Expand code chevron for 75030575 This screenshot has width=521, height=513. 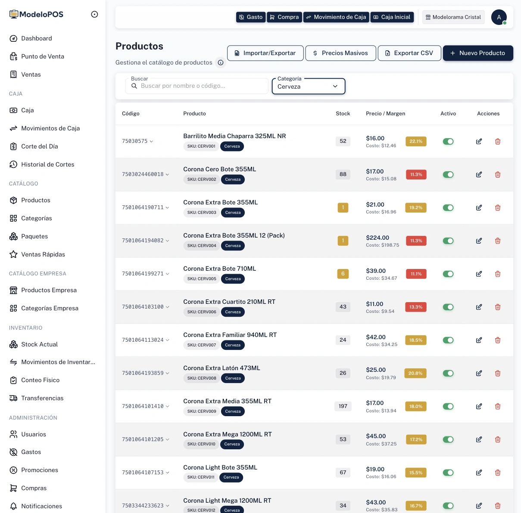151,142
